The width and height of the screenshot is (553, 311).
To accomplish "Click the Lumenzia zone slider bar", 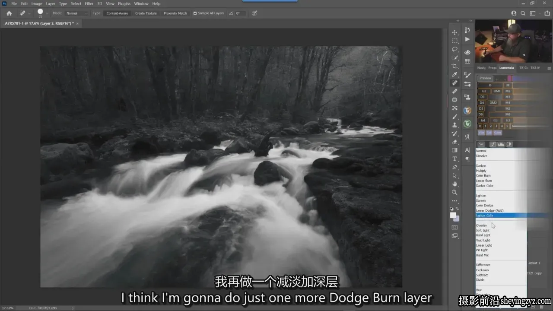I will pos(531,126).
